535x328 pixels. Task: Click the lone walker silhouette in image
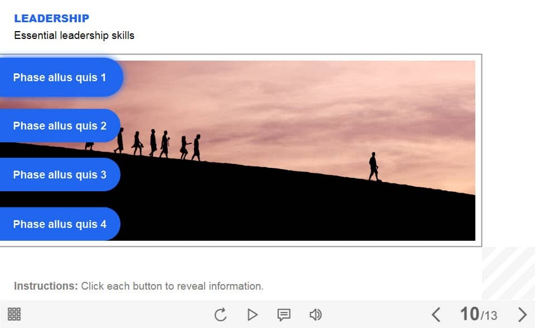tap(373, 166)
